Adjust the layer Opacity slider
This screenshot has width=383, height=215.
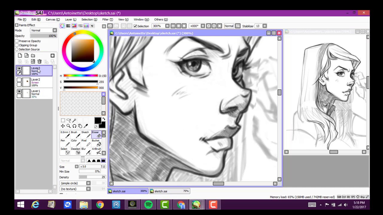tap(43, 36)
